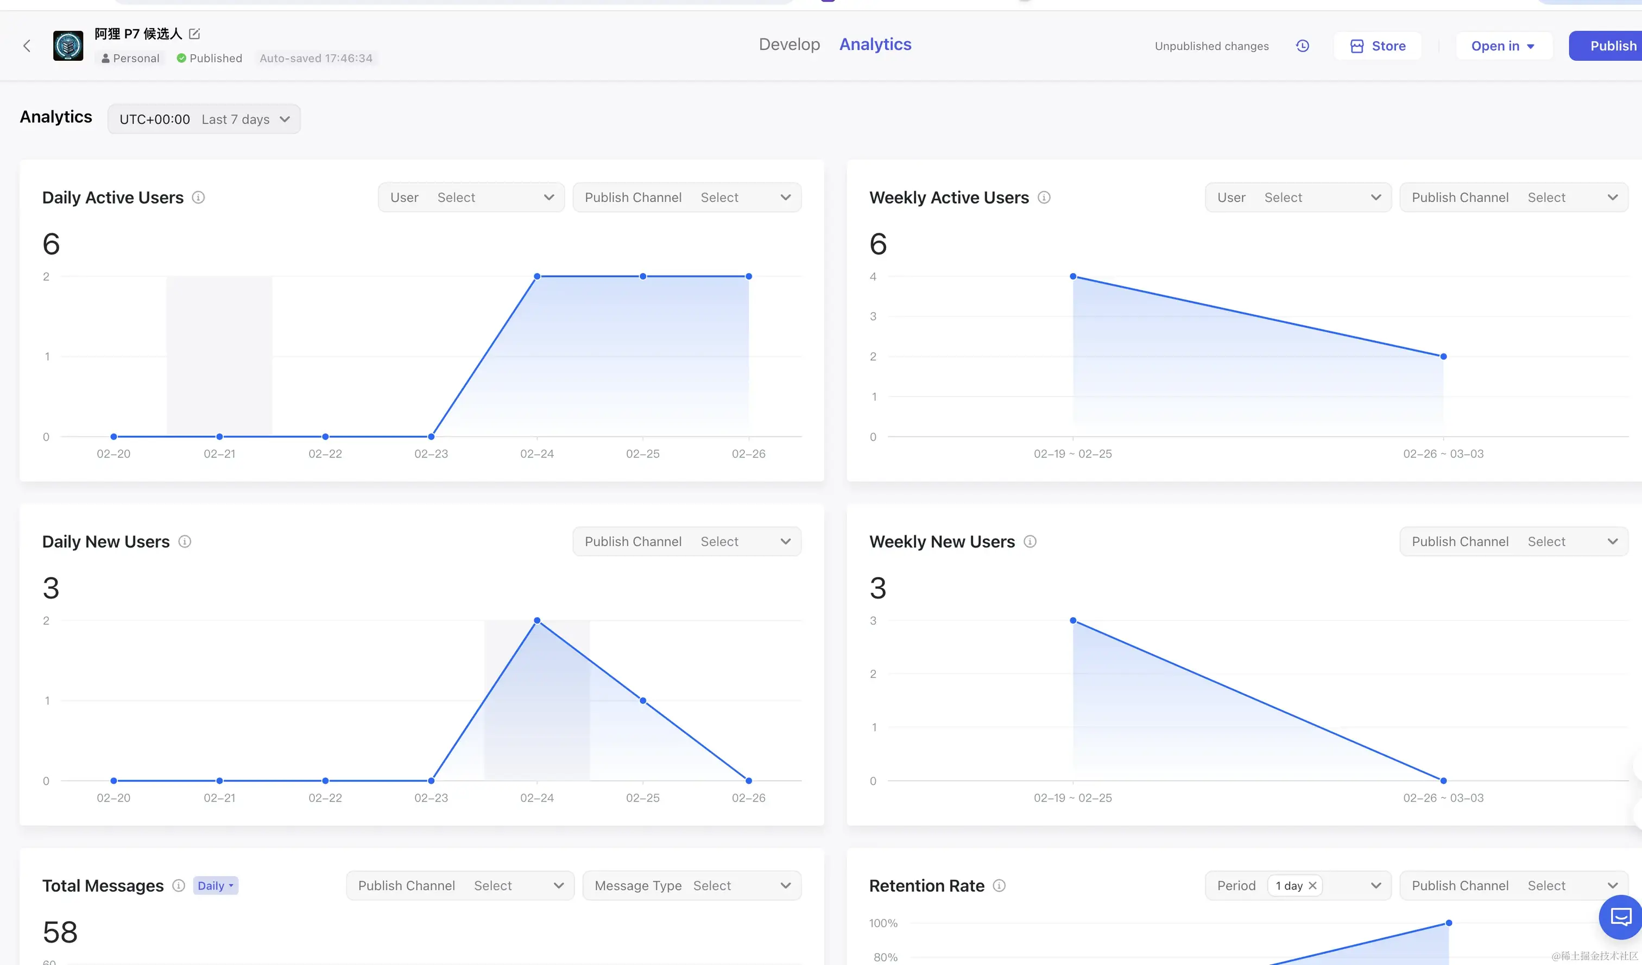Click the Store button
Viewport: 1642px width, 965px height.
tap(1378, 46)
